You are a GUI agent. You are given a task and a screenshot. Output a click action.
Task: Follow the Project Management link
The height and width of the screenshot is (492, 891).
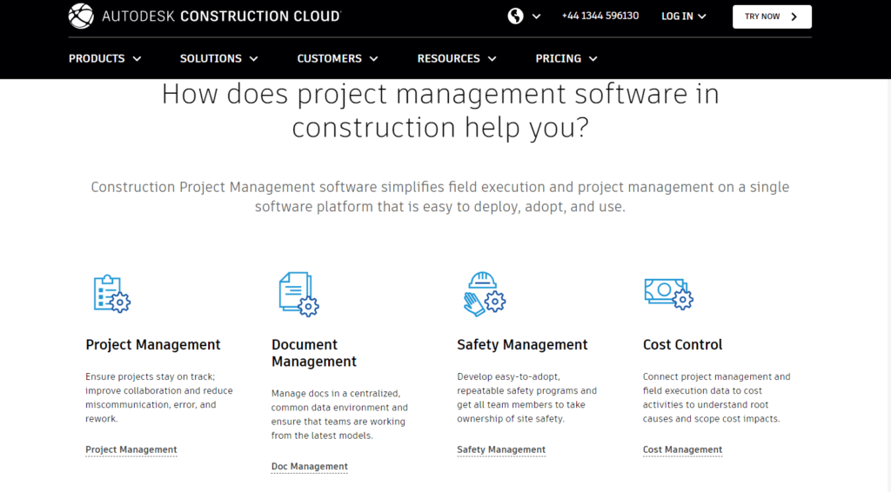pyautogui.click(x=131, y=449)
